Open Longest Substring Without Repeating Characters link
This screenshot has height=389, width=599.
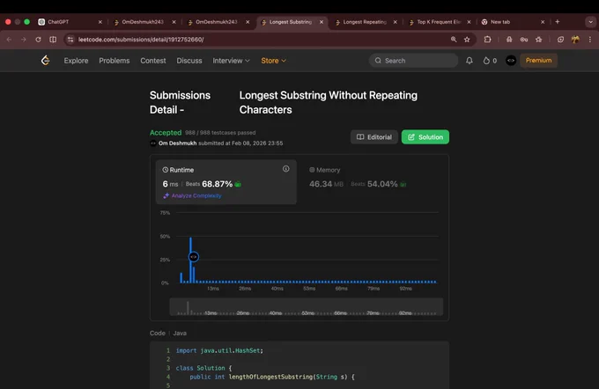click(329, 102)
